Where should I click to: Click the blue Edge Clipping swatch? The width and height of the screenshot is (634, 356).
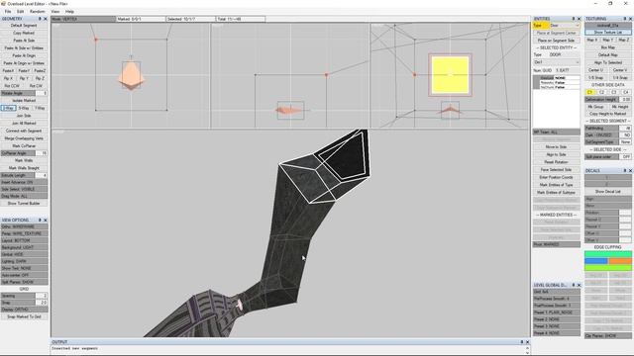[x=596, y=261]
